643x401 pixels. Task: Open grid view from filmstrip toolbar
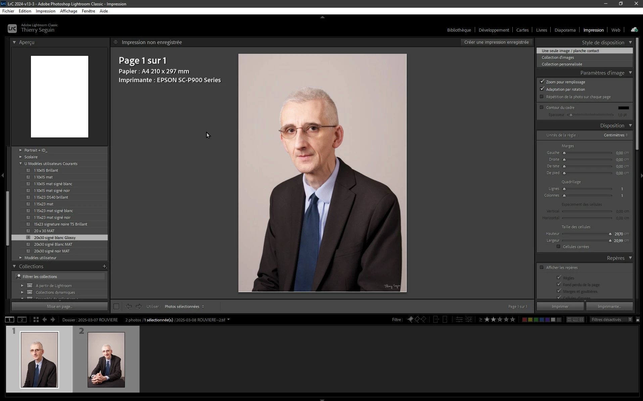[36, 320]
